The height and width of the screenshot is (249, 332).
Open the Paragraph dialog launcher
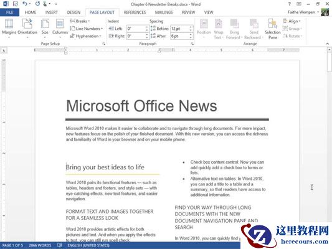tap(192, 44)
